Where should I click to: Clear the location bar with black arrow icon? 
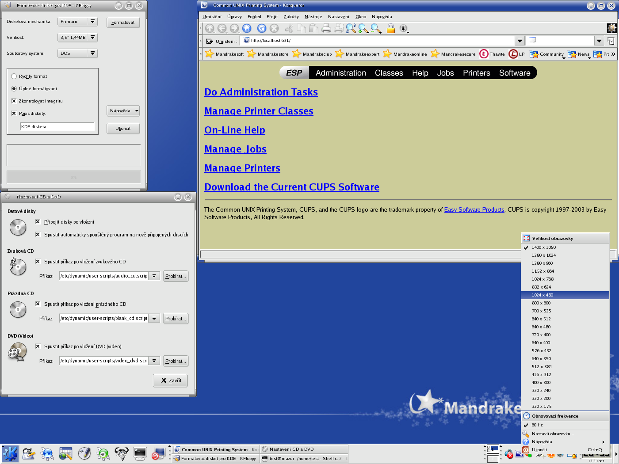click(x=210, y=41)
